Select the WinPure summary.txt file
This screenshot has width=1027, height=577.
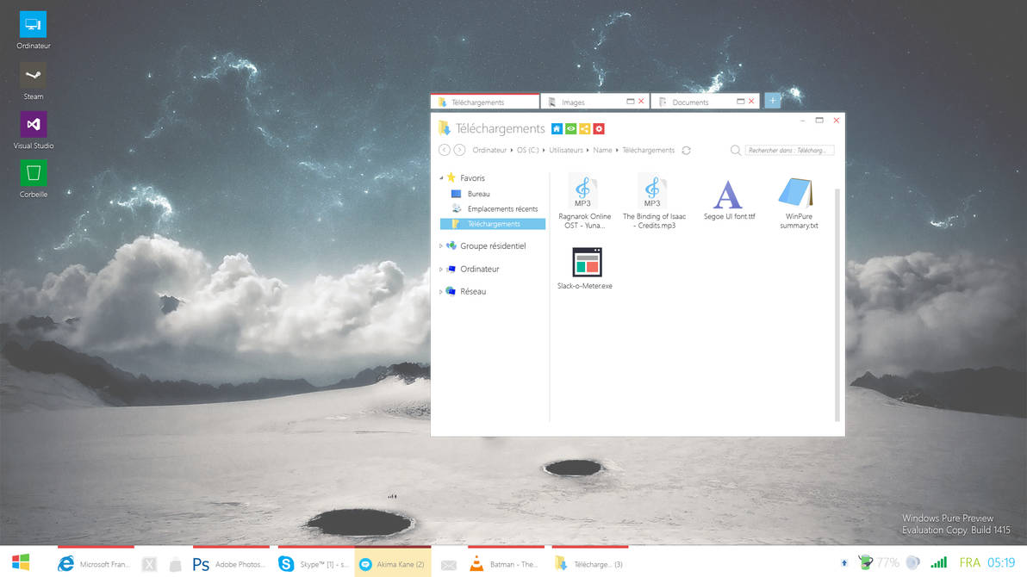799,202
